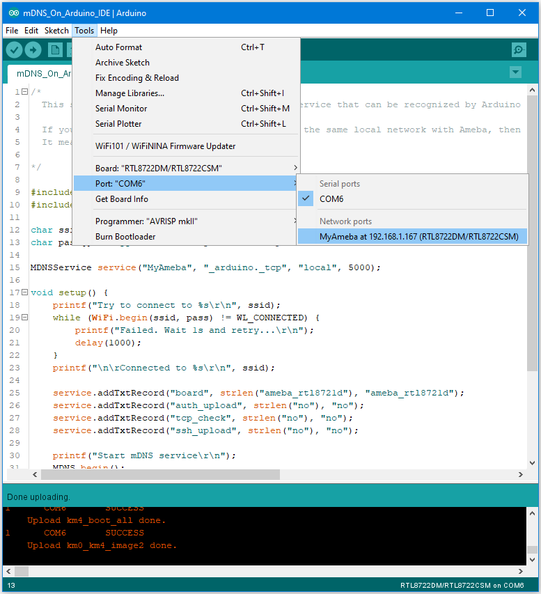
Task: Click the delay(1000) code line
Action: (108, 343)
